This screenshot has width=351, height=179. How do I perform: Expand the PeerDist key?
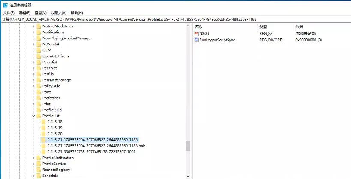click(33, 62)
